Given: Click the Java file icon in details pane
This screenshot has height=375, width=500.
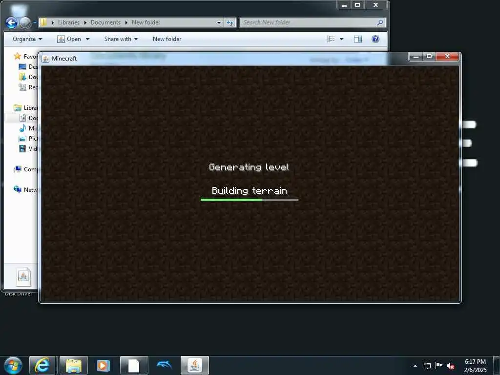Looking at the screenshot, I should click(23, 276).
